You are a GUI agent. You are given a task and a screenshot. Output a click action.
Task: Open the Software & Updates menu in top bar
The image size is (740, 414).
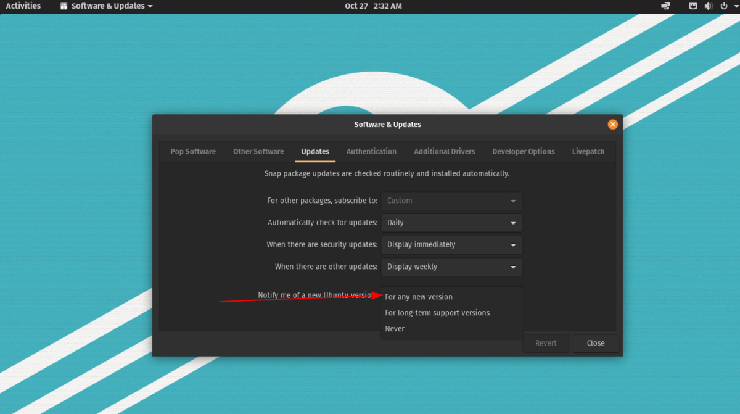105,6
